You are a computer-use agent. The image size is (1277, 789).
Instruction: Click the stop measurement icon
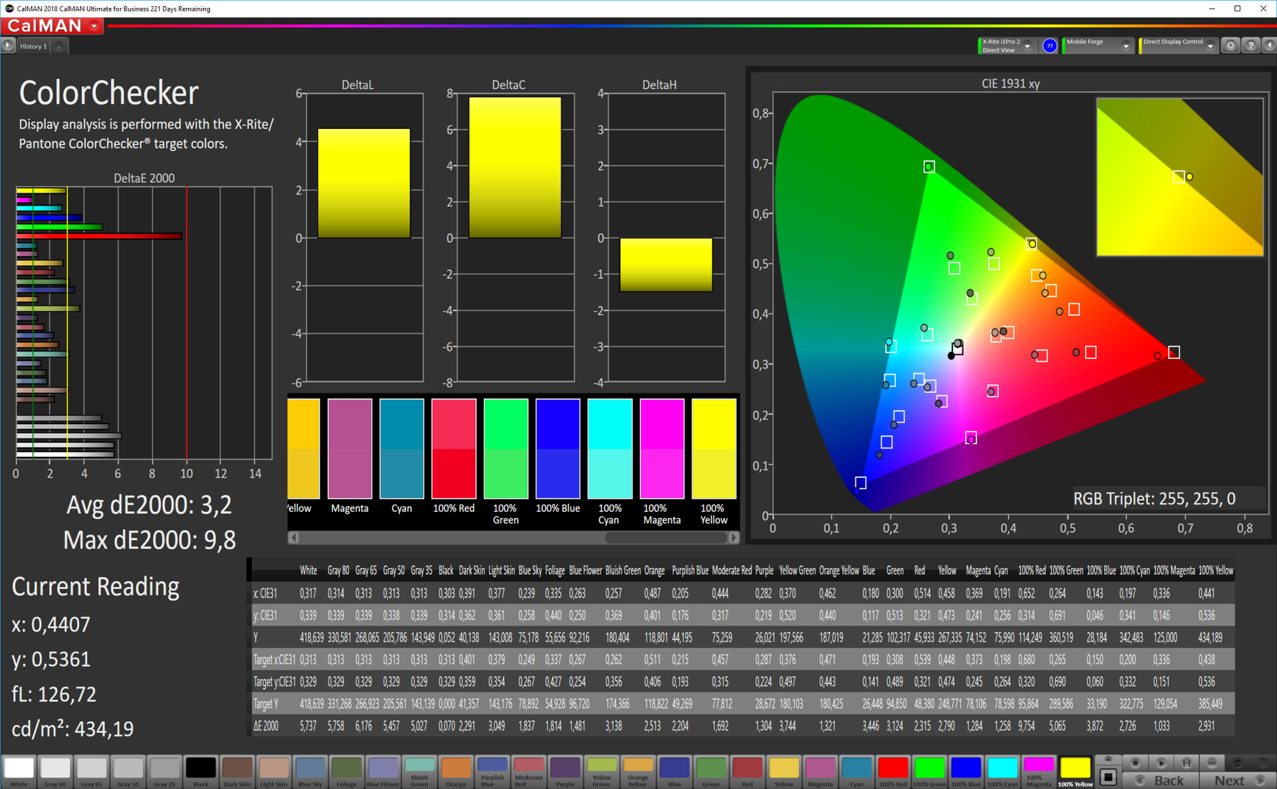click(1135, 763)
